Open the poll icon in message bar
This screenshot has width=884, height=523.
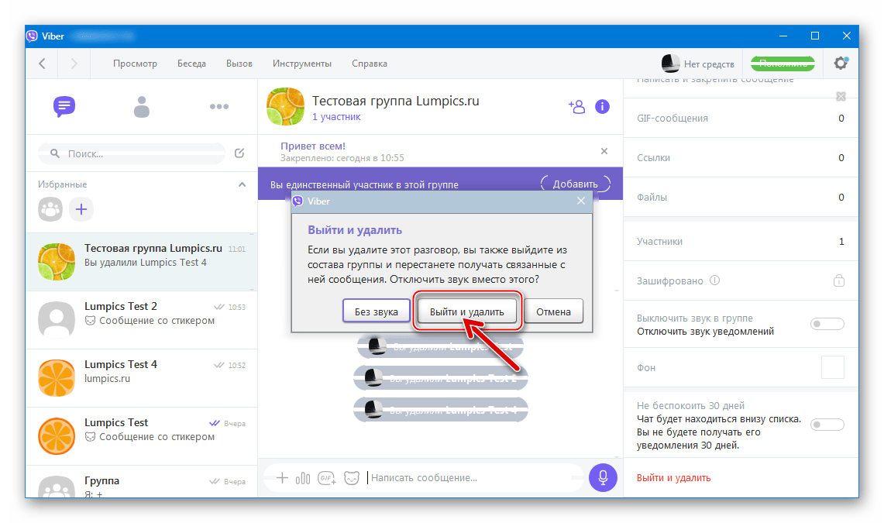pyautogui.click(x=303, y=478)
